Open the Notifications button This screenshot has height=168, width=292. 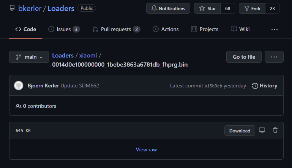pos(168,8)
